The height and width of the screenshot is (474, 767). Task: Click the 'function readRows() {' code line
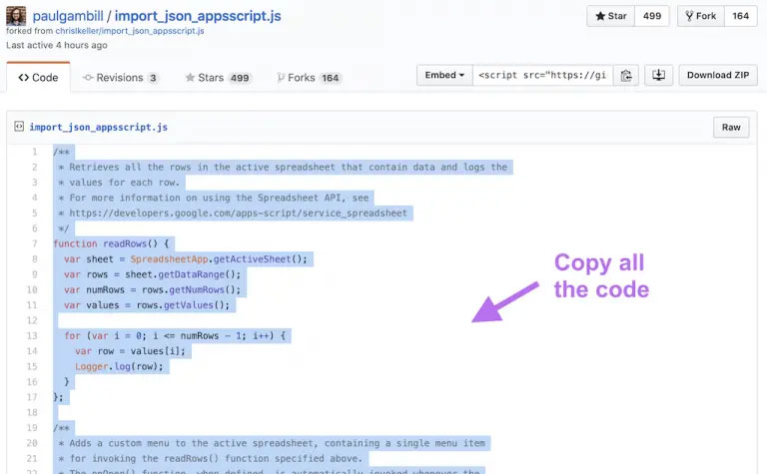coord(111,243)
